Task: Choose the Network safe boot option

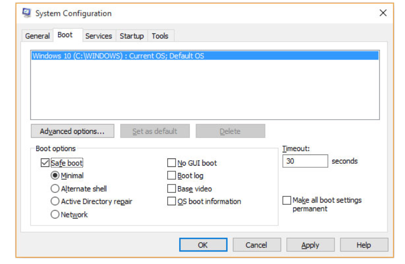Action: click(55, 215)
